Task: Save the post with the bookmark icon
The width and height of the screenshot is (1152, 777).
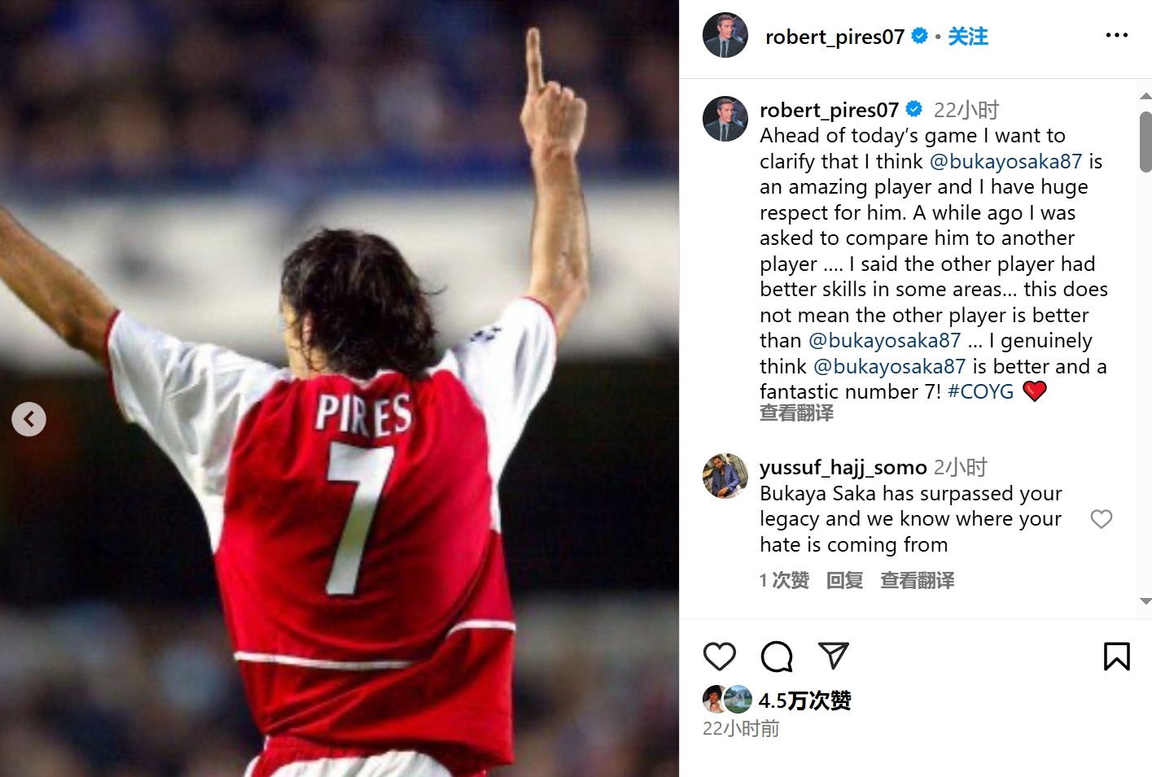Action: tap(1116, 657)
